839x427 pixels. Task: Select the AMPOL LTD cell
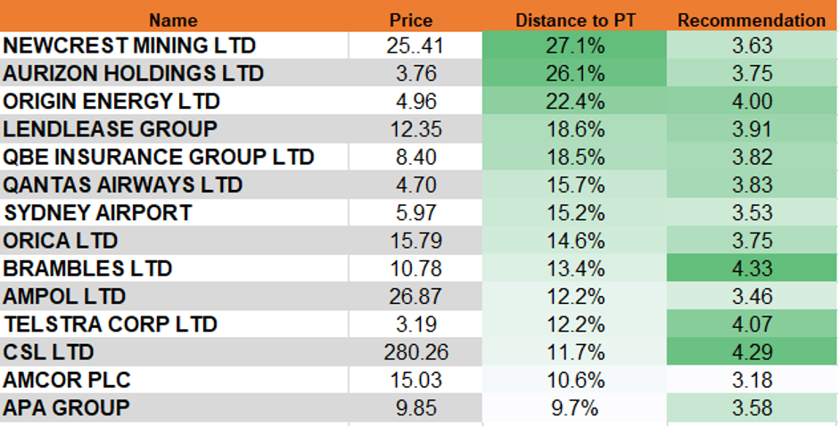tap(174, 295)
